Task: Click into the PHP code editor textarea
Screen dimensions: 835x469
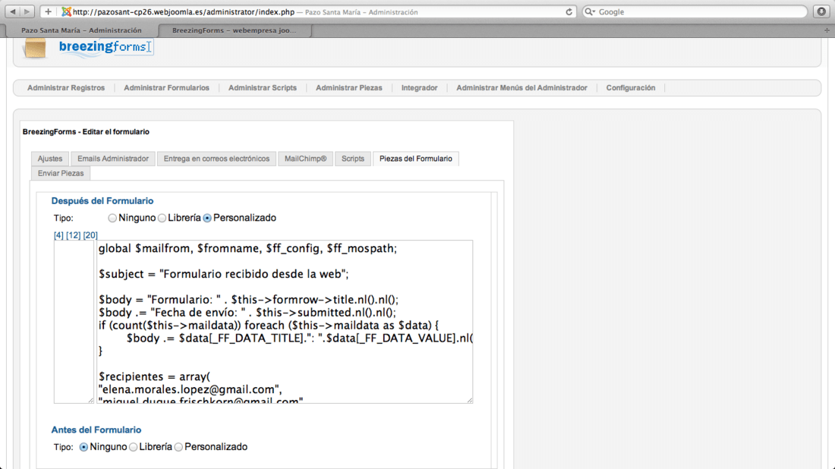Action: click(285, 322)
